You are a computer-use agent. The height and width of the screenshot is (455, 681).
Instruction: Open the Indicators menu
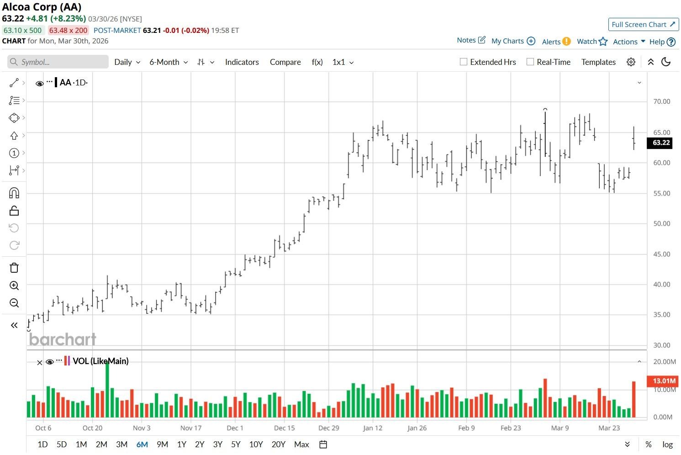pos(242,62)
